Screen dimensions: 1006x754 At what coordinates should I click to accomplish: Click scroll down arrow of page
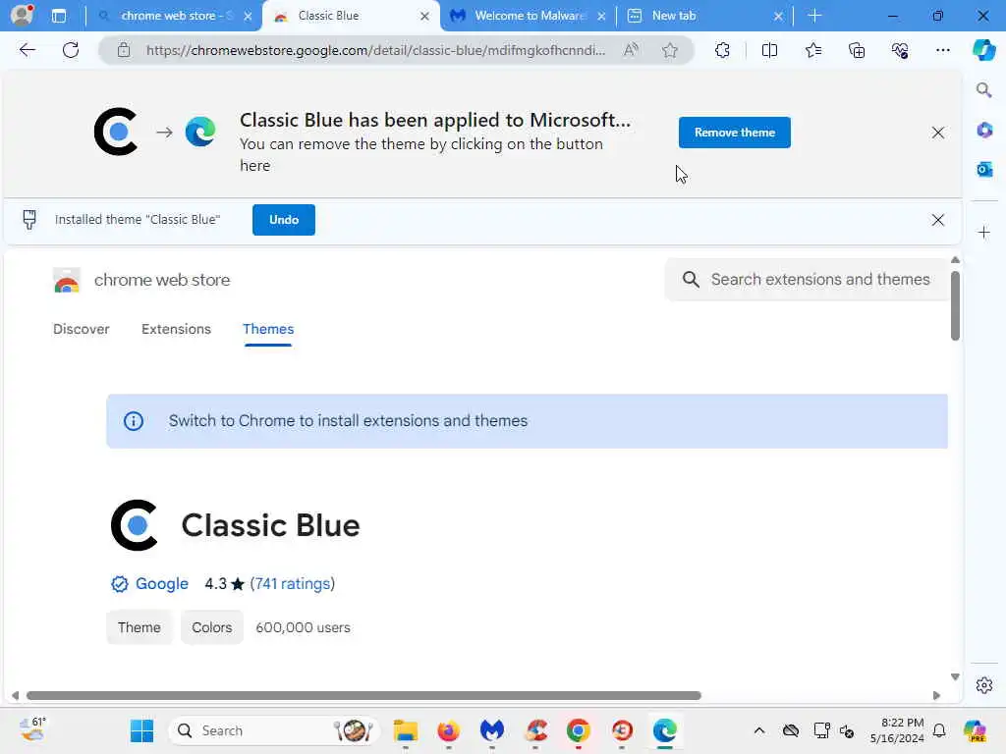click(x=955, y=677)
